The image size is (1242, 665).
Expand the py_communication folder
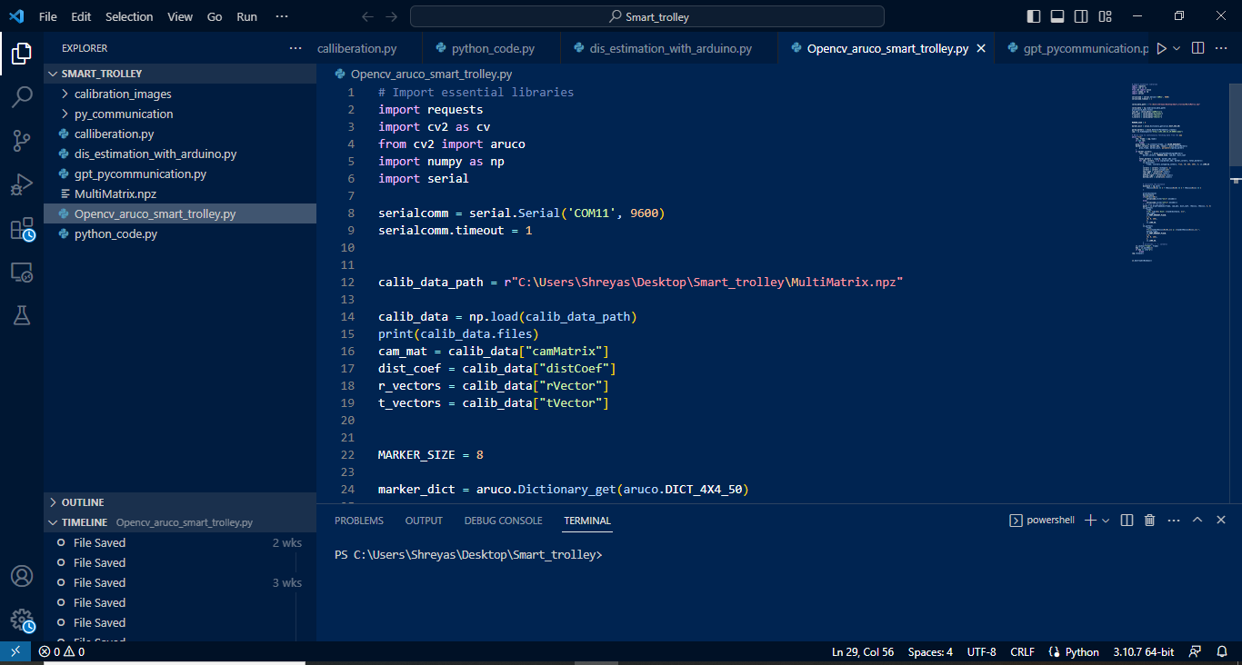(180, 114)
